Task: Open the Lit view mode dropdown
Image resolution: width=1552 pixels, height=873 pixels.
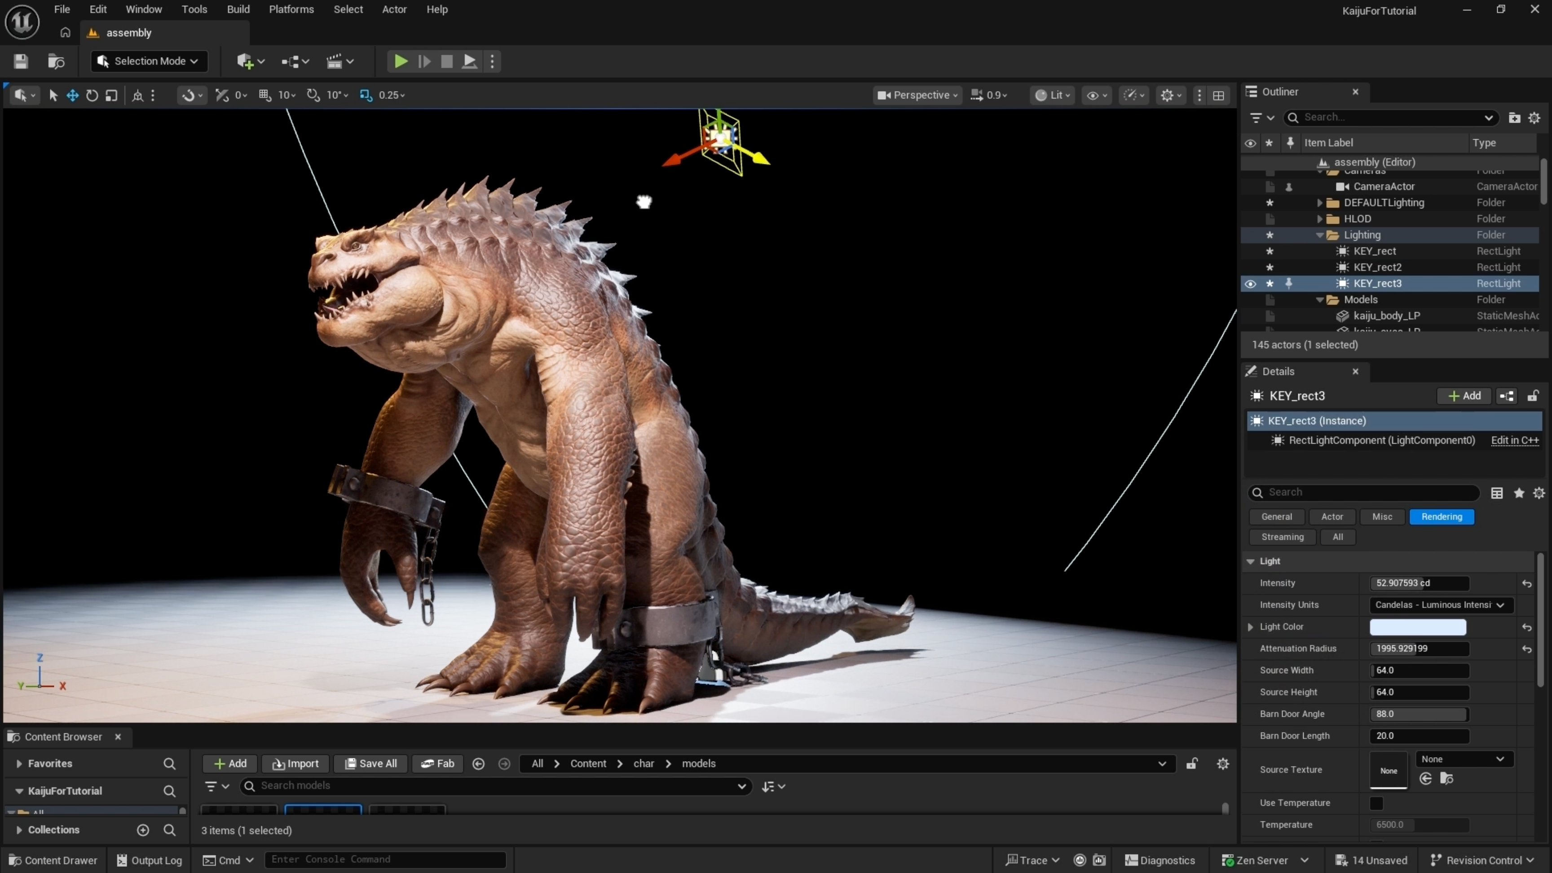Action: 1053,95
